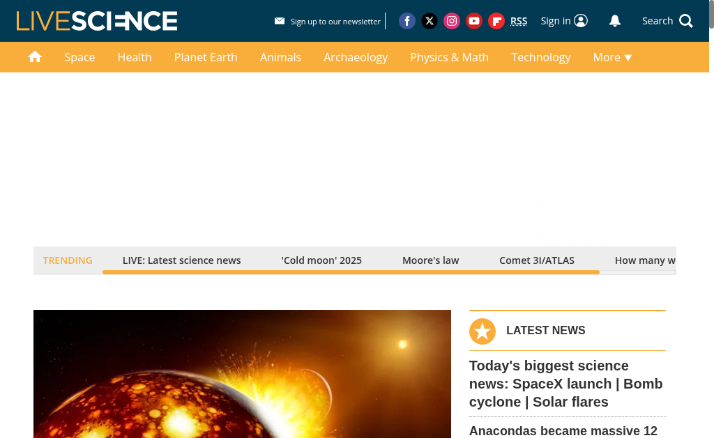Click the home icon in navigation bar
Viewport: 714px width, 438px height.
[x=35, y=57]
